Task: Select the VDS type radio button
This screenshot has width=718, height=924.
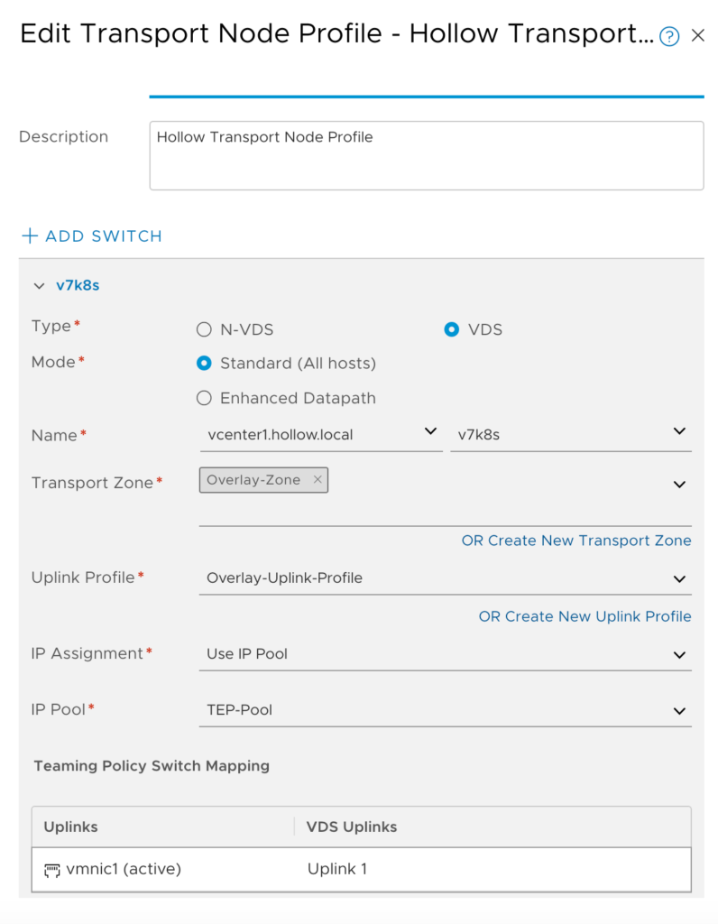Action: (452, 329)
